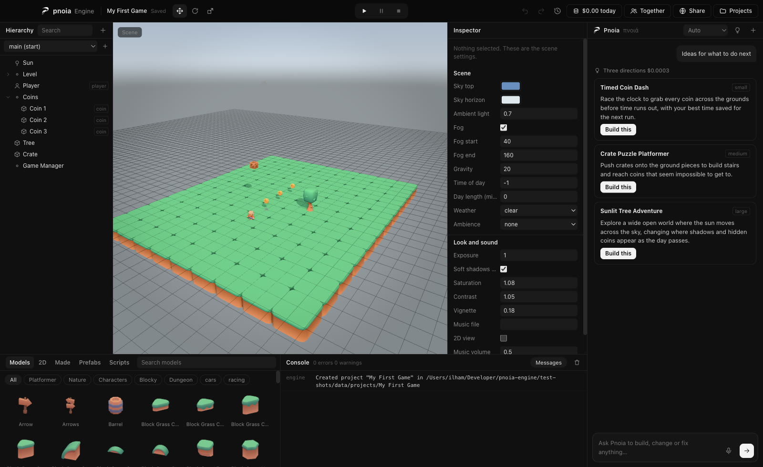The image size is (763, 467).
Task: Click the Share button
Action: 692,11
